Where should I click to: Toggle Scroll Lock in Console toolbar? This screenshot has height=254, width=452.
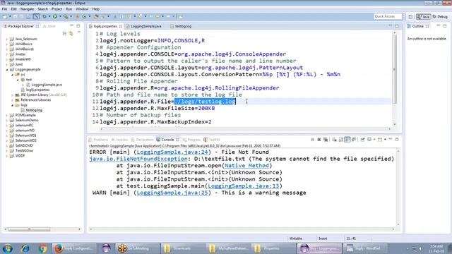[340, 140]
